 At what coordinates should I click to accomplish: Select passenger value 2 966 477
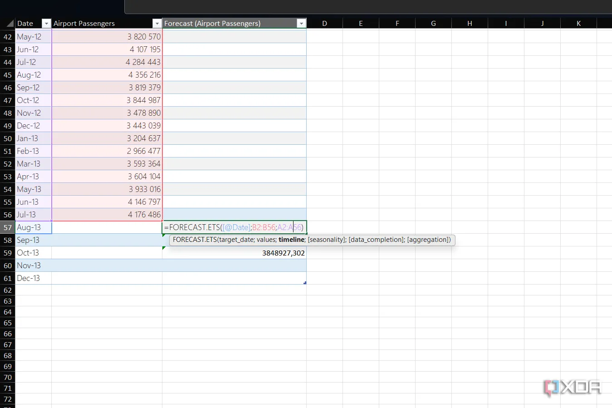click(107, 151)
